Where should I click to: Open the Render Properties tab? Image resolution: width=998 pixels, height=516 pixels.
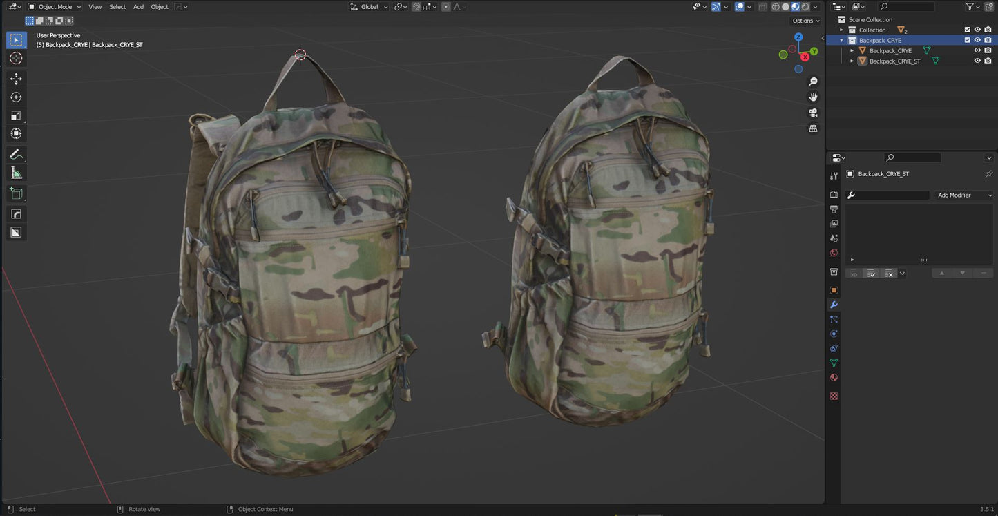click(x=834, y=194)
